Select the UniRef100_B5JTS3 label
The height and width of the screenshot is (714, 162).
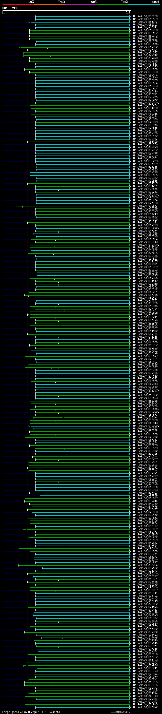point(145,660)
